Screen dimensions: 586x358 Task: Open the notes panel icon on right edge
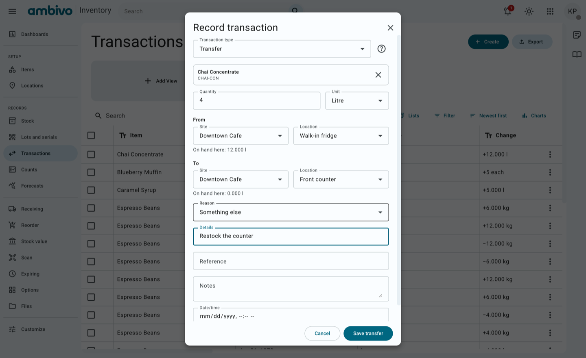(577, 35)
